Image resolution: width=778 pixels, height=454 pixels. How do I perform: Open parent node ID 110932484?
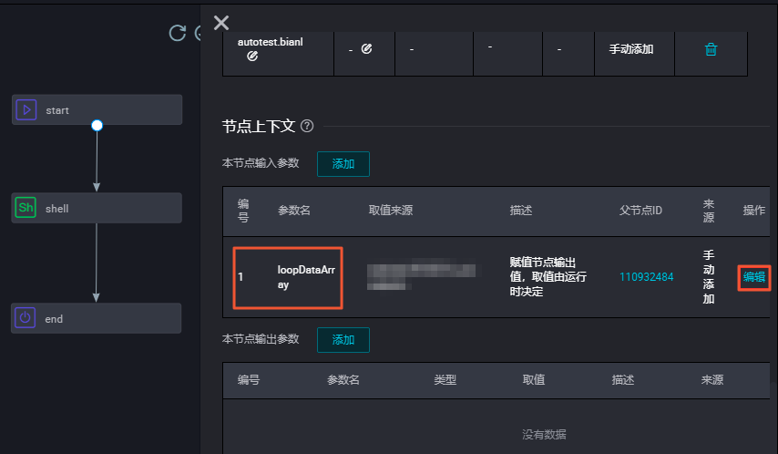tap(647, 276)
